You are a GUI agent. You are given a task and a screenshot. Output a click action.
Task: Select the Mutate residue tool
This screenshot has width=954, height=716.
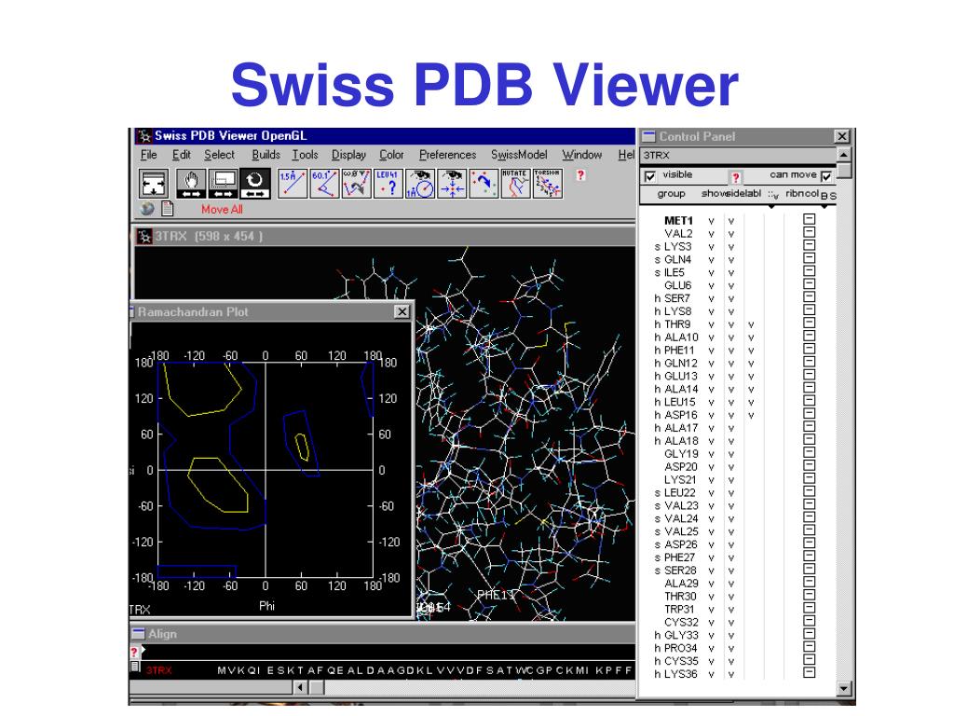[x=515, y=184]
